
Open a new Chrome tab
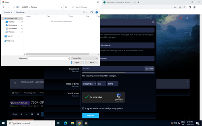click(138, 2)
